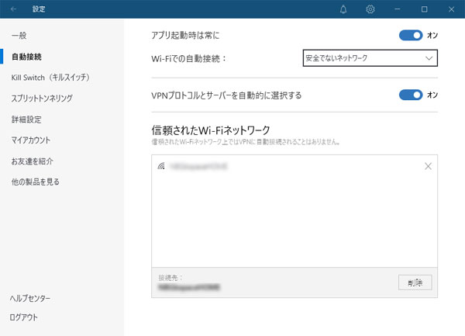Open スプリットトンネリング settings
This screenshot has height=336, width=465.
pyautogui.click(x=42, y=99)
